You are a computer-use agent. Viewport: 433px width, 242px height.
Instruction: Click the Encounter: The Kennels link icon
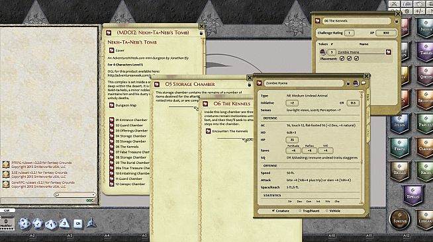[x=208, y=131]
